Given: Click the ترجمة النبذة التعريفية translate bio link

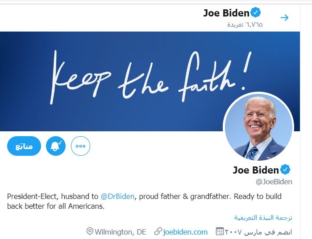Looking at the screenshot, I should point(263,218).
